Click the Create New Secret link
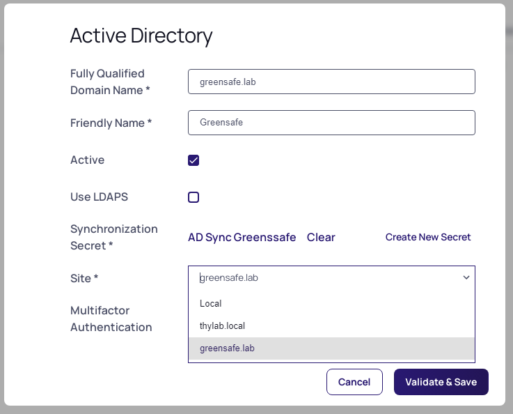The image size is (513, 414). coord(428,237)
